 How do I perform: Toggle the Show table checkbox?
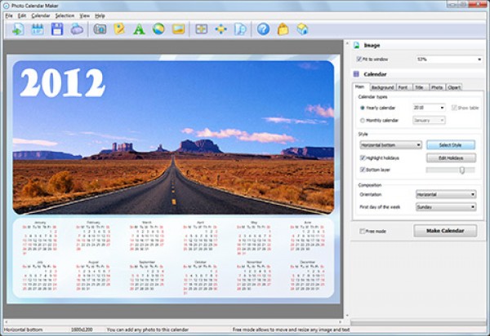454,108
